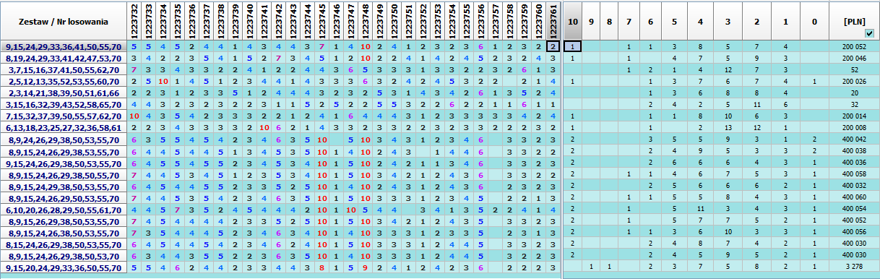Toggle the checkbox in the [PLN] header
Viewport: 880px width, 279px height.
coord(869,33)
